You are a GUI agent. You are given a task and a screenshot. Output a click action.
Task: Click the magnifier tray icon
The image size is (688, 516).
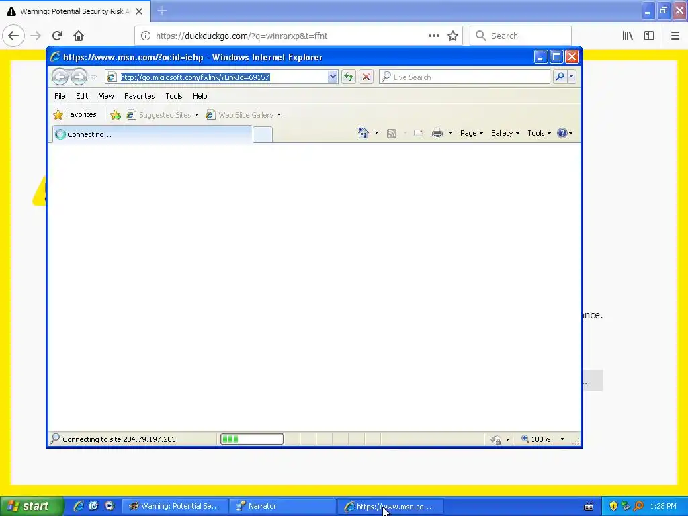click(x=638, y=506)
